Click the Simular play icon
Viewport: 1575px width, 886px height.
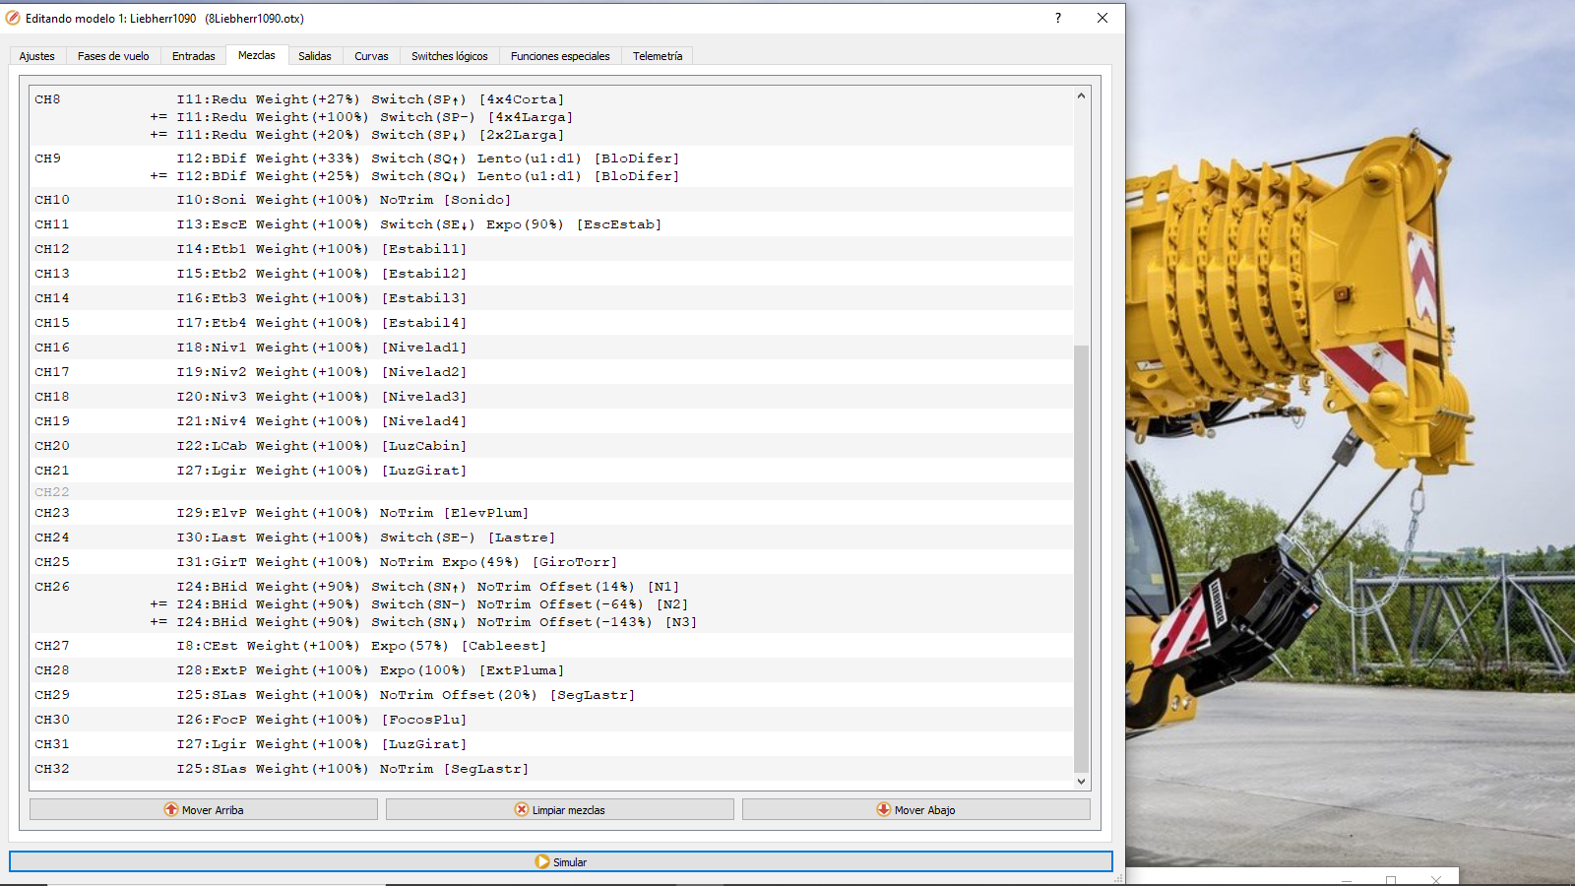542,862
